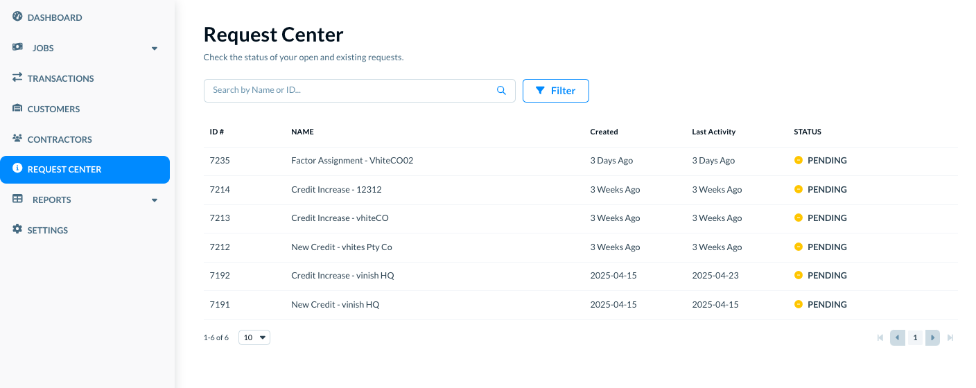This screenshot has width=976, height=388.
Task: Click the Customers building icon
Action: pos(17,108)
